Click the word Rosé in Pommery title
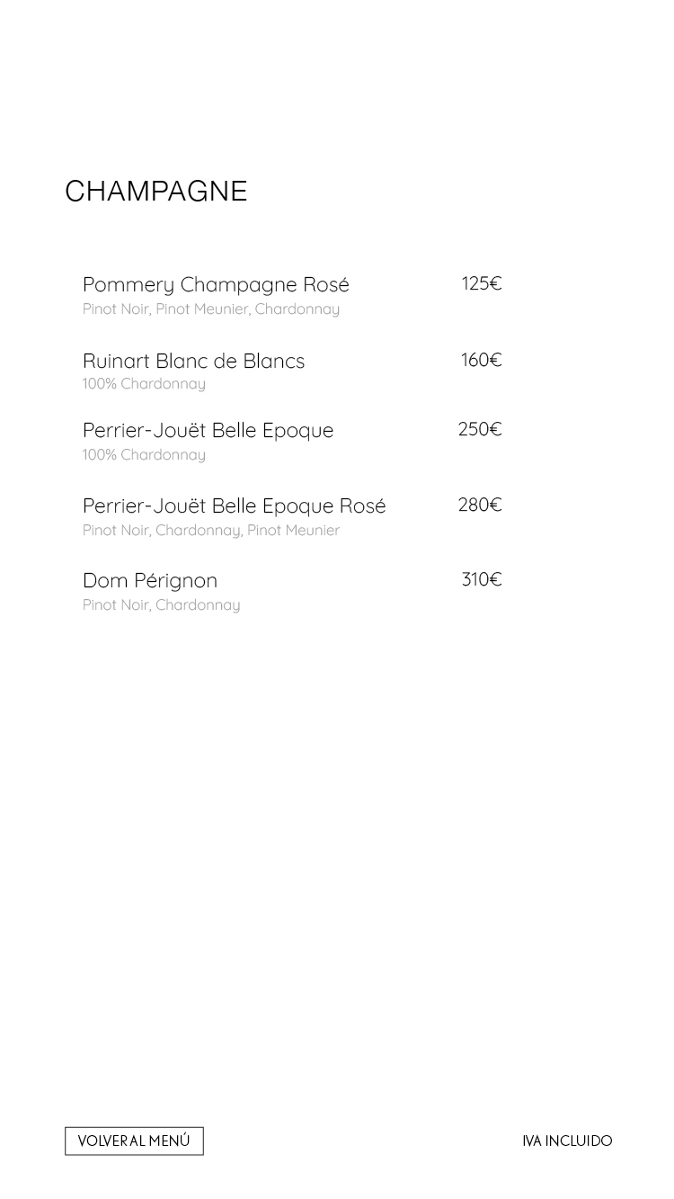This screenshot has height=1199, width=674. [326, 284]
